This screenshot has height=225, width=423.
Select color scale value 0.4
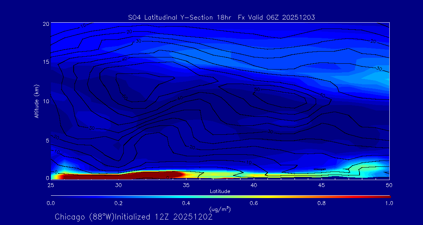pyautogui.click(x=186, y=203)
